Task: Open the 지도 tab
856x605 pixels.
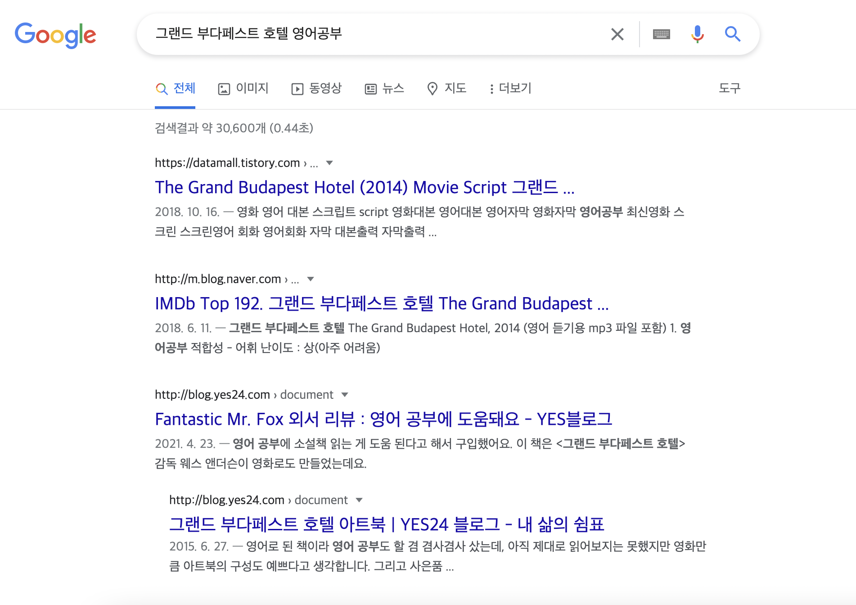Action: tap(446, 88)
